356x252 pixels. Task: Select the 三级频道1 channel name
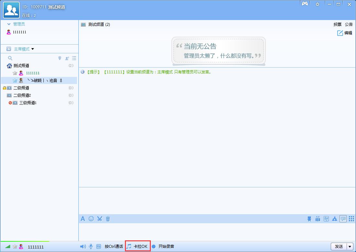(28, 103)
